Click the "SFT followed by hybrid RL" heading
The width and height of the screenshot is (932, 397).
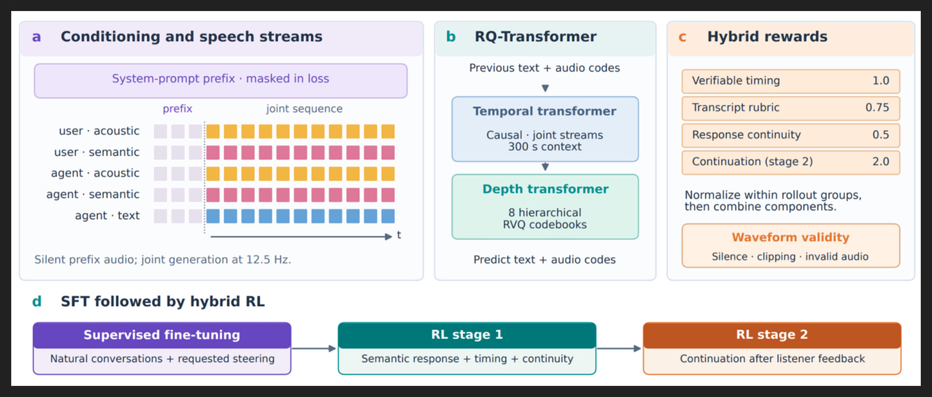pyautogui.click(x=163, y=301)
